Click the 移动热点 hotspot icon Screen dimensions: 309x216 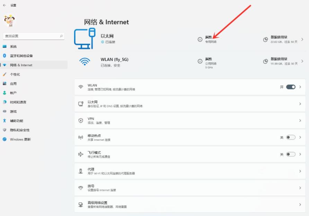coord(81,137)
